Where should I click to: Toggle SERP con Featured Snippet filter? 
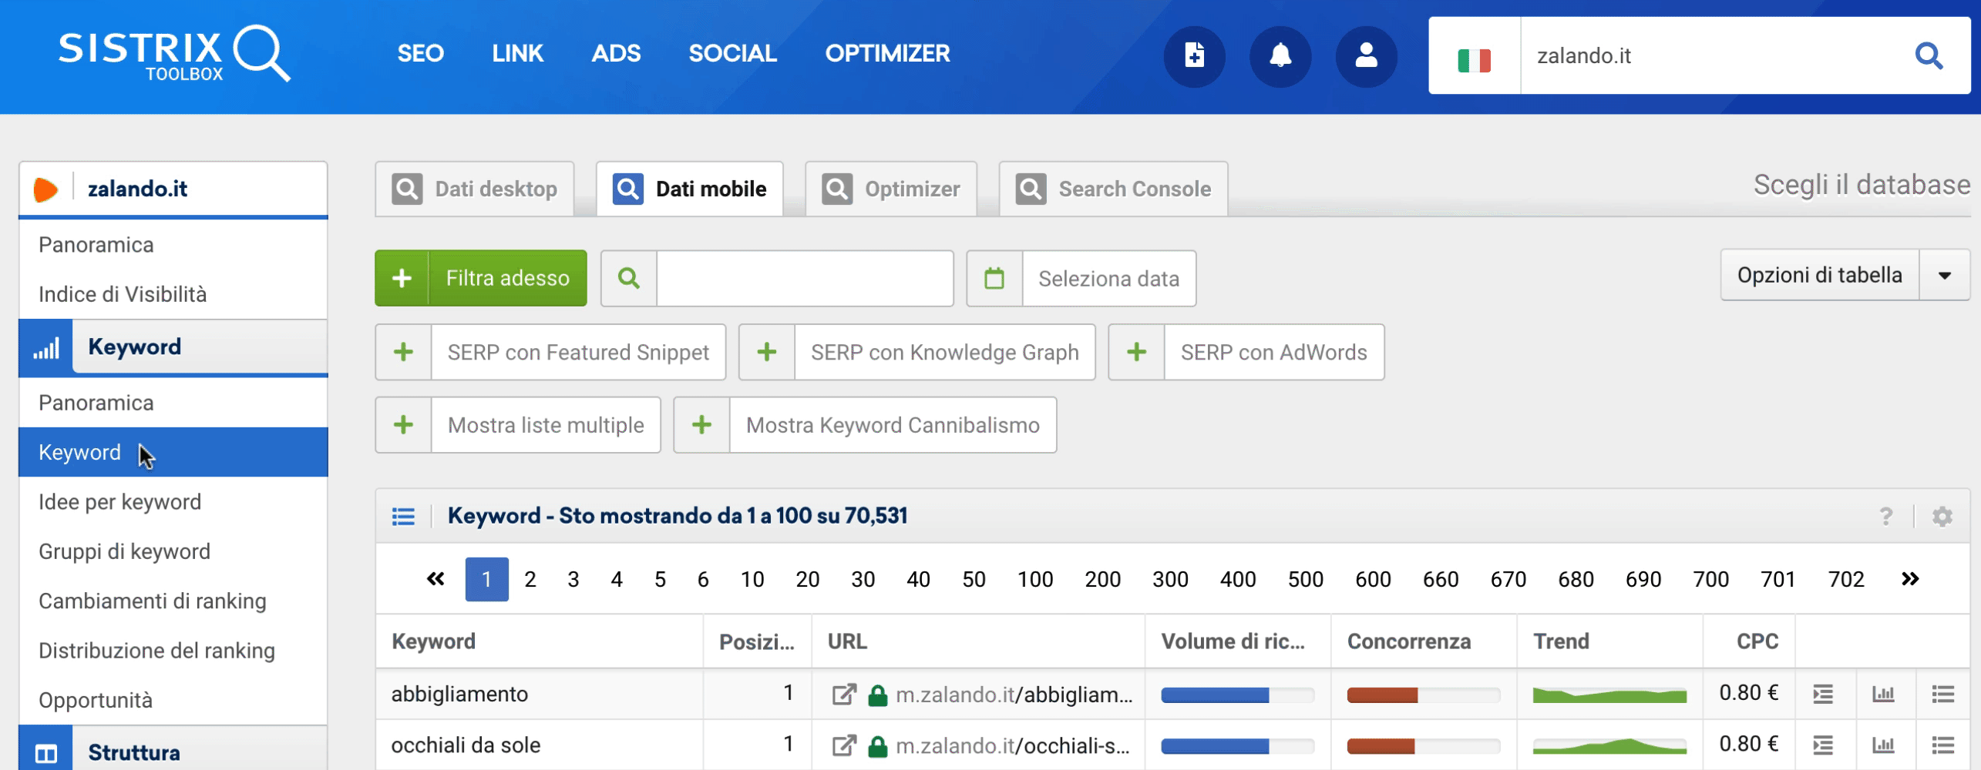(550, 352)
